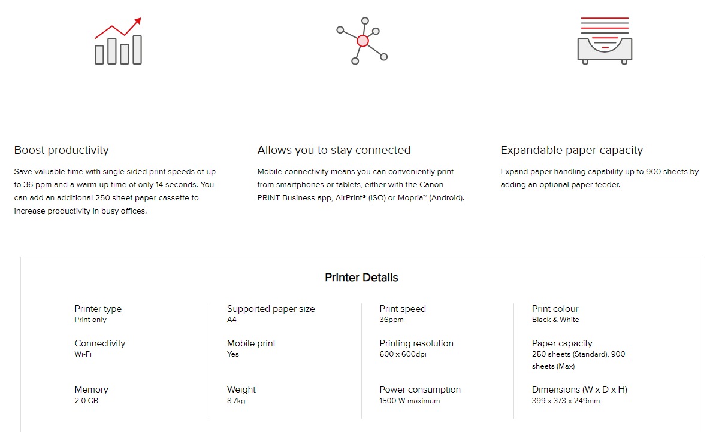722x432 pixels.
Task: Click the Weight 8.7kg value
Action: [236, 401]
